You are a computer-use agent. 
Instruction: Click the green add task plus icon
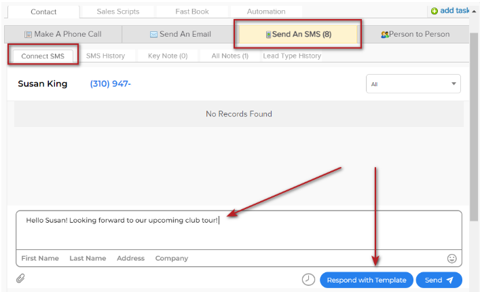coord(435,12)
